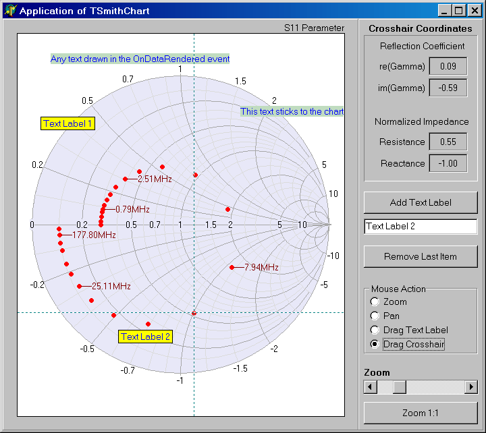Click the 2.51MHz data point label

click(155, 179)
